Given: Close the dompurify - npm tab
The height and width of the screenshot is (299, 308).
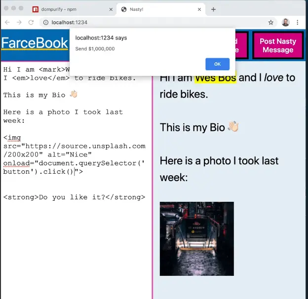Looking at the screenshot, I should click(x=110, y=9).
